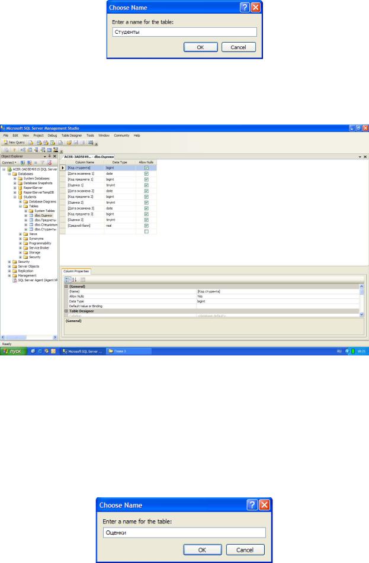369x563 pixels.
Task: Open the Community menu
Action: [121, 136]
